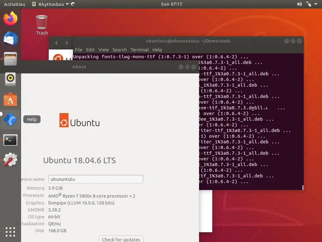Image resolution: width=322 pixels, height=242 pixels.
Task: Open the Rhythmbox app menu in top bar
Action: pyautogui.click(x=51, y=4)
